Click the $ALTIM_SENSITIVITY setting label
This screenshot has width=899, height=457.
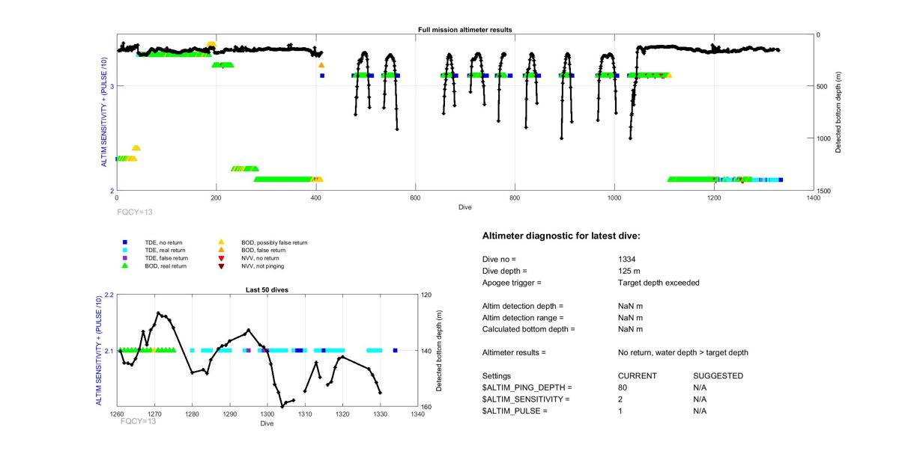pyautogui.click(x=526, y=399)
